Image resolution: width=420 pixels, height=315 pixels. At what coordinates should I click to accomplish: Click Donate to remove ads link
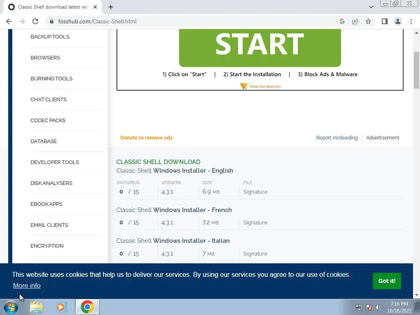[146, 138]
